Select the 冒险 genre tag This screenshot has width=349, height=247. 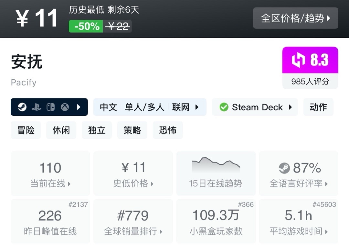click(x=26, y=130)
